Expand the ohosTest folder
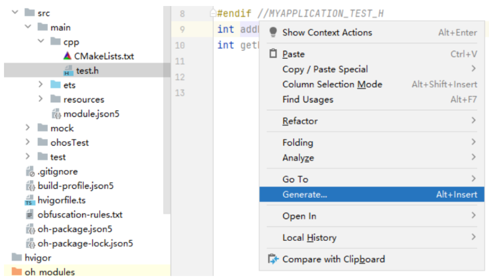The image size is (489, 280). click(x=28, y=143)
